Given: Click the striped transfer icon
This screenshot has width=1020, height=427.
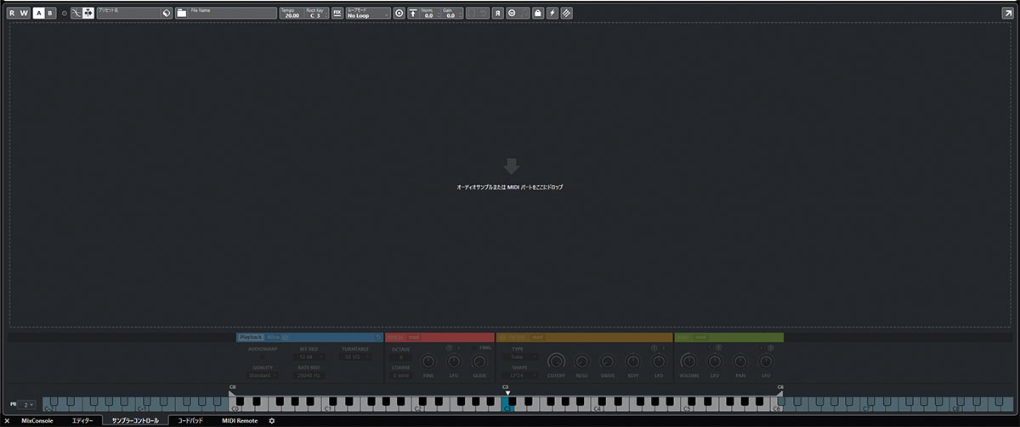Looking at the screenshot, I should [567, 13].
